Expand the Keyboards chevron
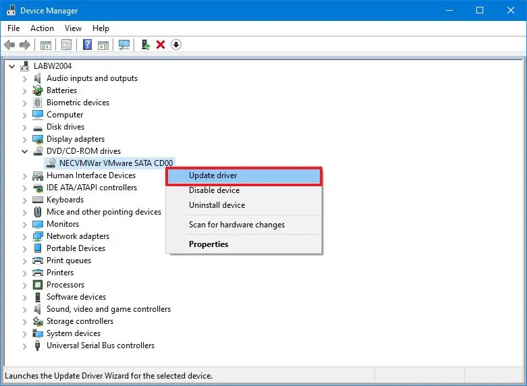This screenshot has width=527, height=386. pos(24,200)
